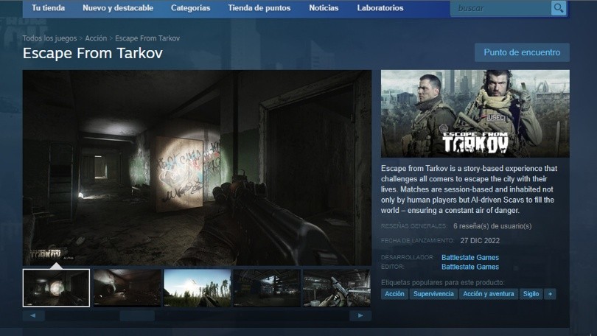Viewport: 597px width, 336px height.
Task: Open the Tu tienda menu
Action: coord(49,8)
